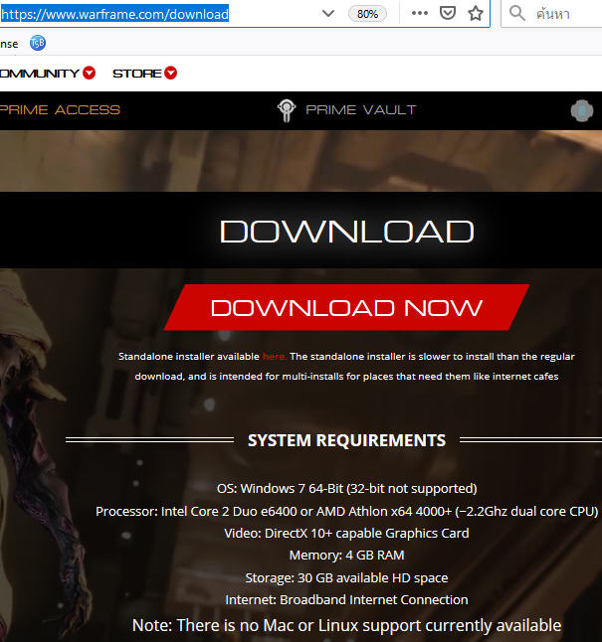
Task: Click 'Internet: Broadband Internet Connection' line
Action: (346, 600)
